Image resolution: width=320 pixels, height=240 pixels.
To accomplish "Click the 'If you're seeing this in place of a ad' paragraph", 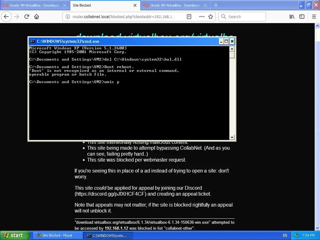I will tap(152, 174).
